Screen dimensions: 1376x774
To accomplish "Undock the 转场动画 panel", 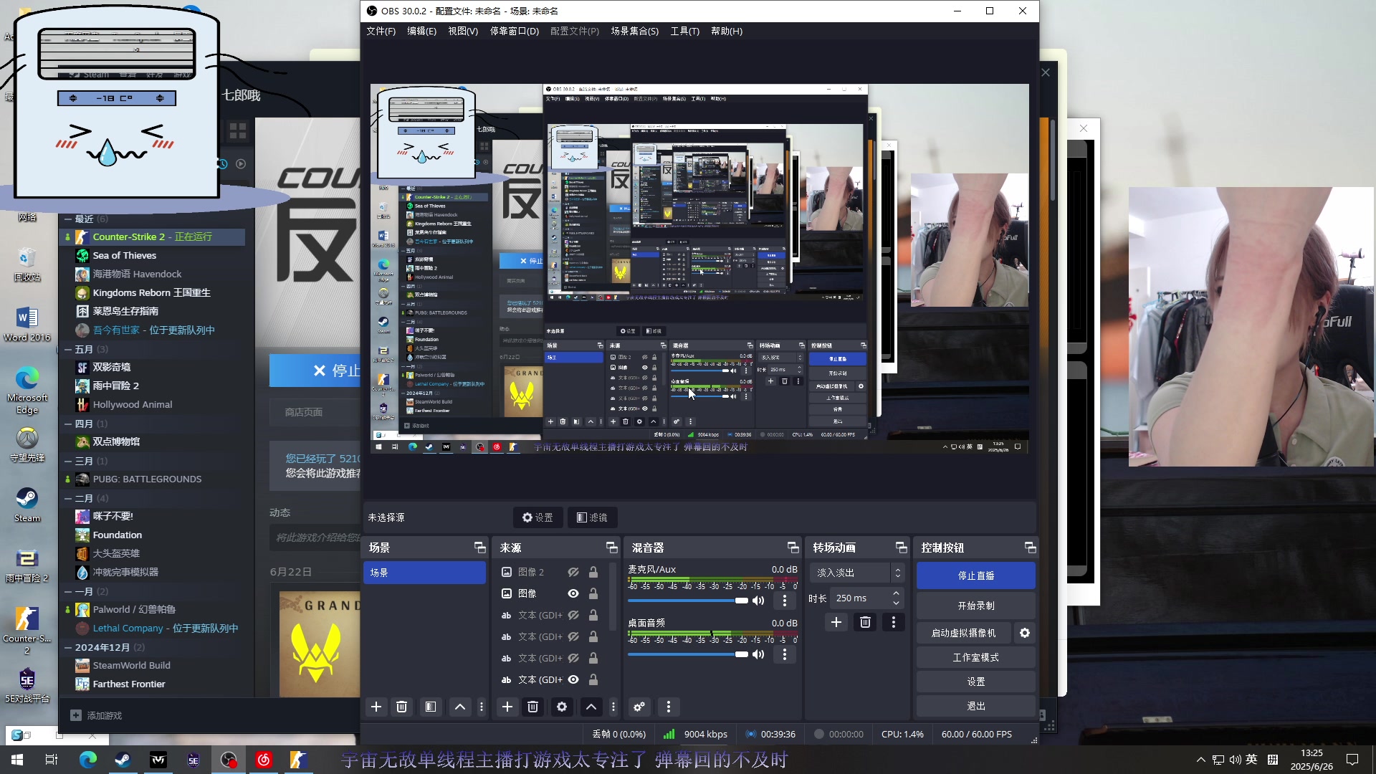I will pyautogui.click(x=902, y=548).
